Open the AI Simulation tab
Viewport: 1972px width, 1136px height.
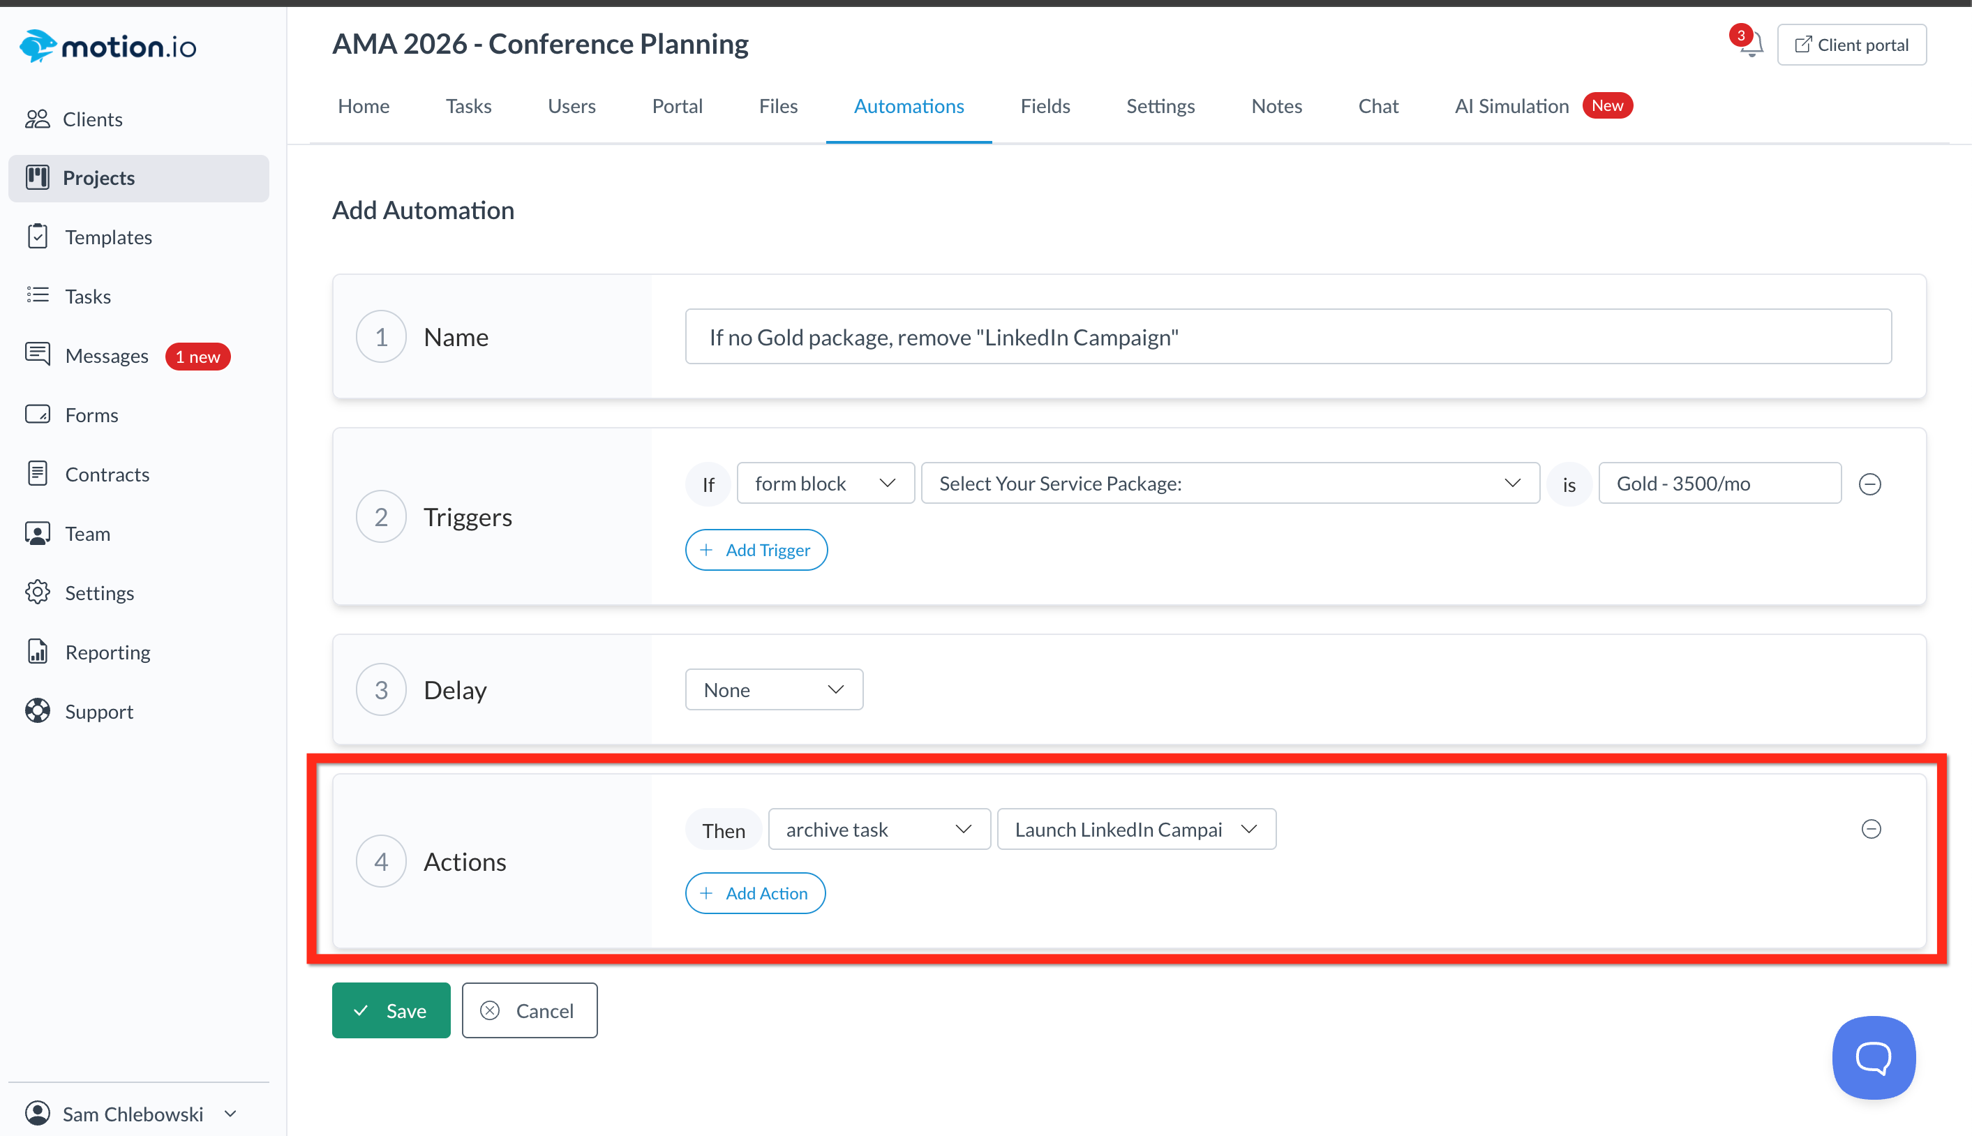(1511, 105)
